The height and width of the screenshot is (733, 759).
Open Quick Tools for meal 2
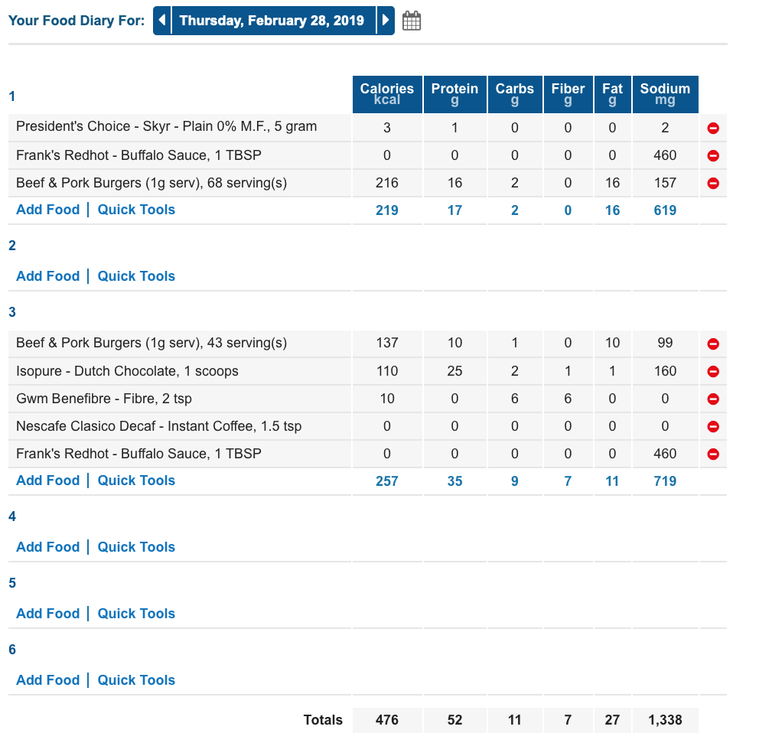pyautogui.click(x=136, y=276)
